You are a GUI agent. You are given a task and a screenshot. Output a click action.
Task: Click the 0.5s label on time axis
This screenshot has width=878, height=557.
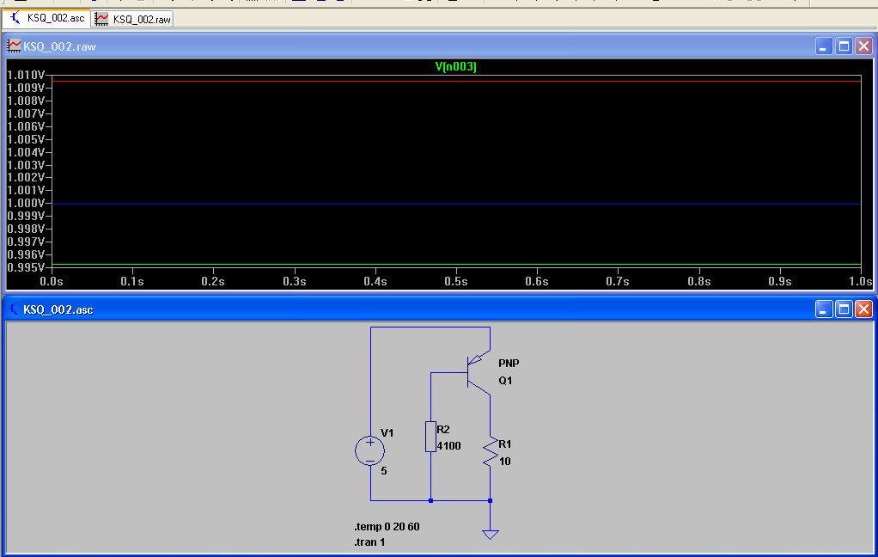coord(456,281)
